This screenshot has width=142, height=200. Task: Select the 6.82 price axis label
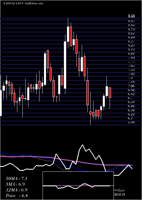(x=131, y=94)
